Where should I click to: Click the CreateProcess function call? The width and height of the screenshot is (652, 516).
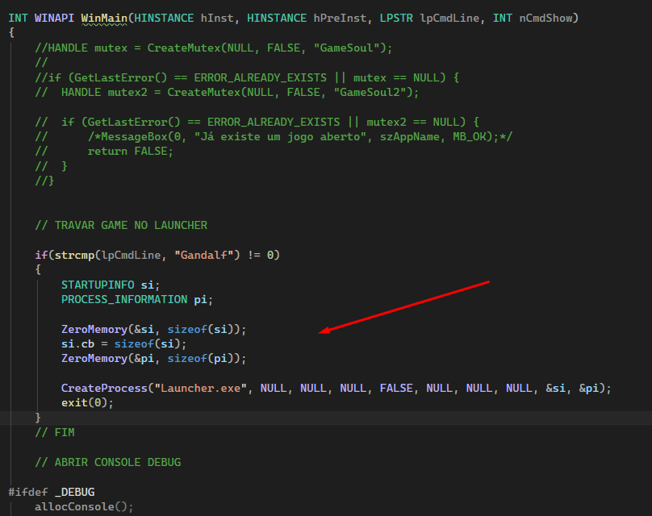click(103, 388)
